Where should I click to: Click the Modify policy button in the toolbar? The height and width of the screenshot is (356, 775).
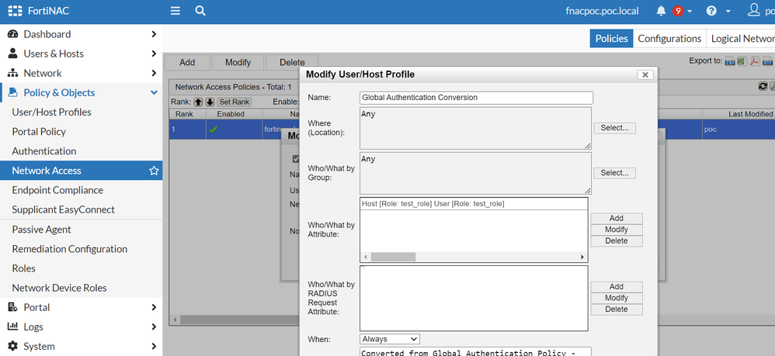pyautogui.click(x=238, y=63)
